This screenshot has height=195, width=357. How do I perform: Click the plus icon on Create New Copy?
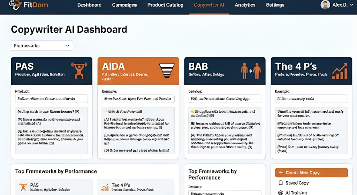281,173
